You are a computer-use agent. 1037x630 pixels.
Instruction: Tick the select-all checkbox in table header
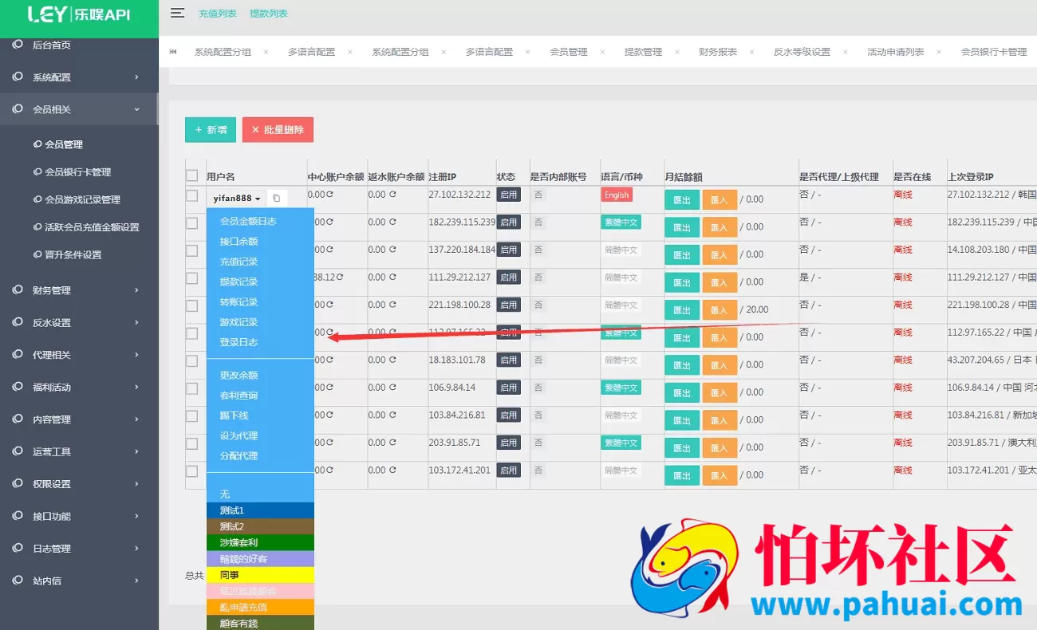point(191,175)
